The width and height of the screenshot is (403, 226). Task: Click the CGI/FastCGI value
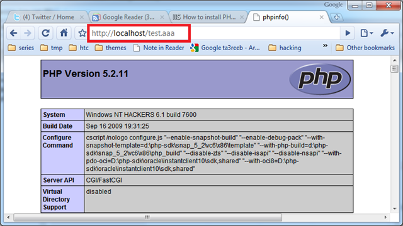coord(104,180)
